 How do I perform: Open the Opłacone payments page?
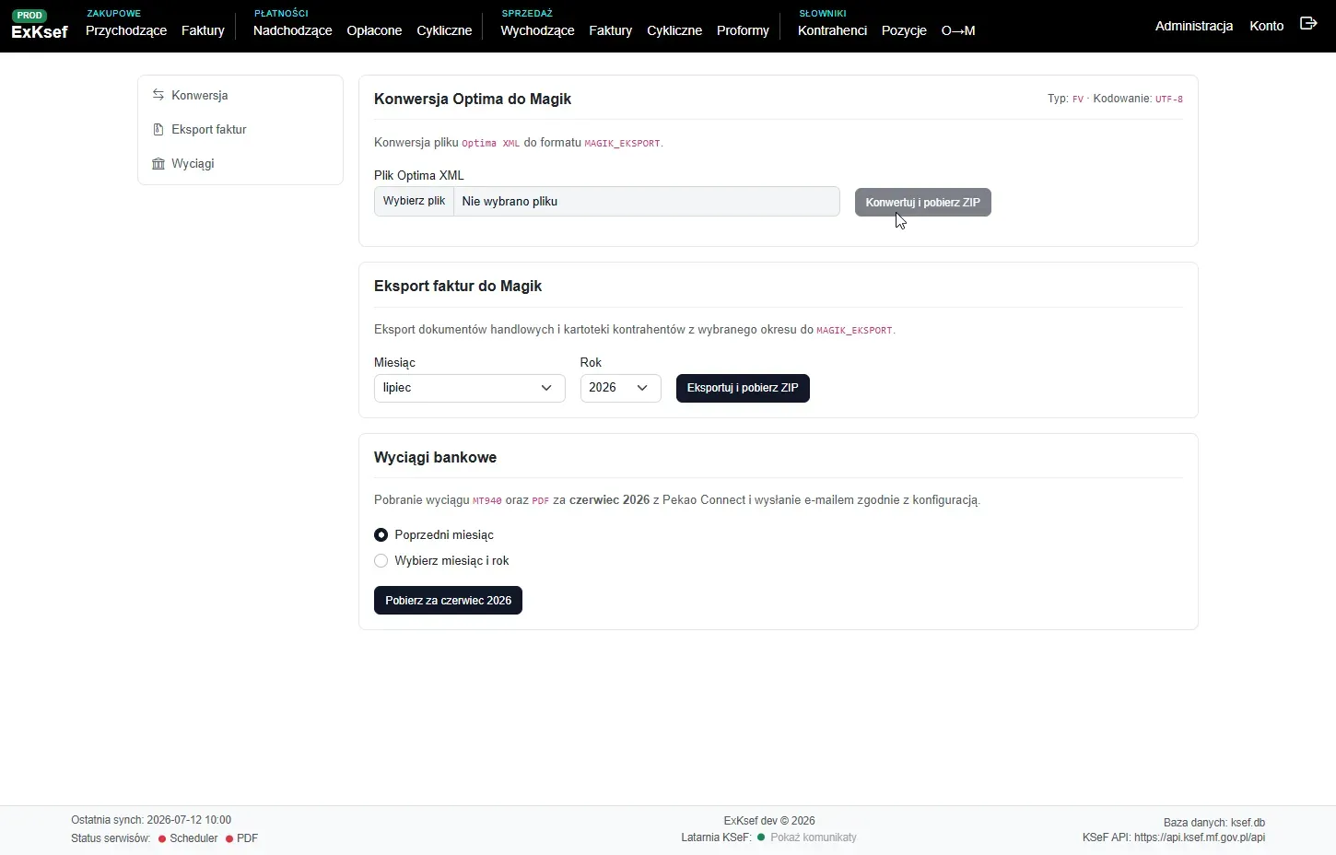point(374,30)
